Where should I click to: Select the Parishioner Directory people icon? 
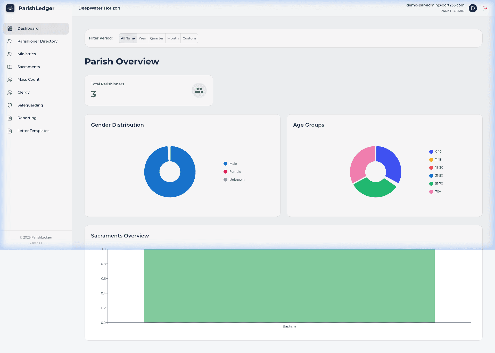tap(10, 41)
